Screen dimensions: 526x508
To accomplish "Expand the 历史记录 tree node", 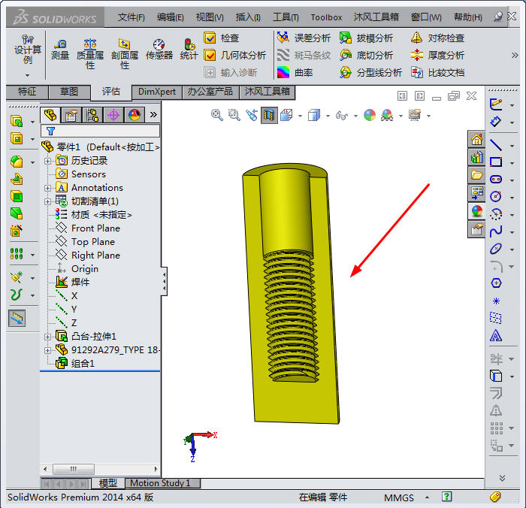I will click(48, 161).
